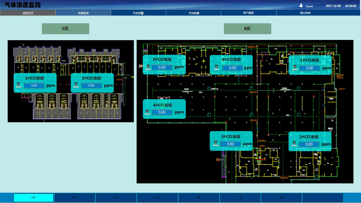361x203 pixels.
Task: Click the C区 header button
Action: click(65, 29)
